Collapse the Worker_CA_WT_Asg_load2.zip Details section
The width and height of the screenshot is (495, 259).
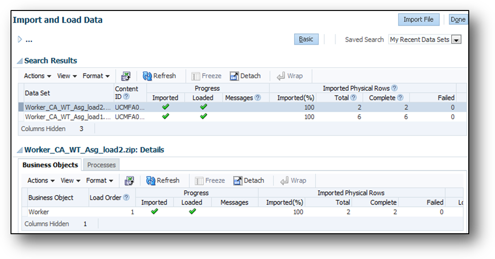coord(20,150)
